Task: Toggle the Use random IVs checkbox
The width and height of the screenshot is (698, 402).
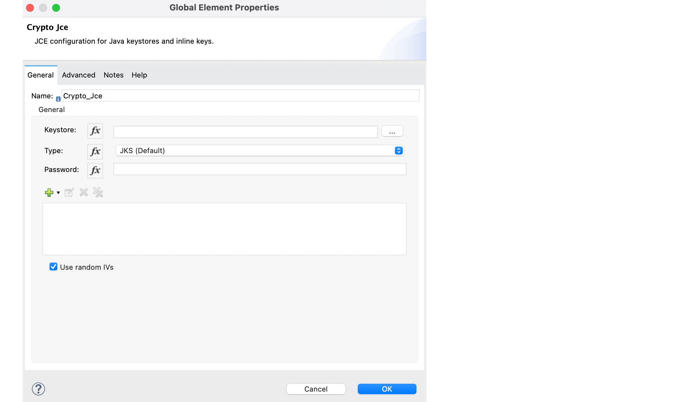Action: click(53, 267)
